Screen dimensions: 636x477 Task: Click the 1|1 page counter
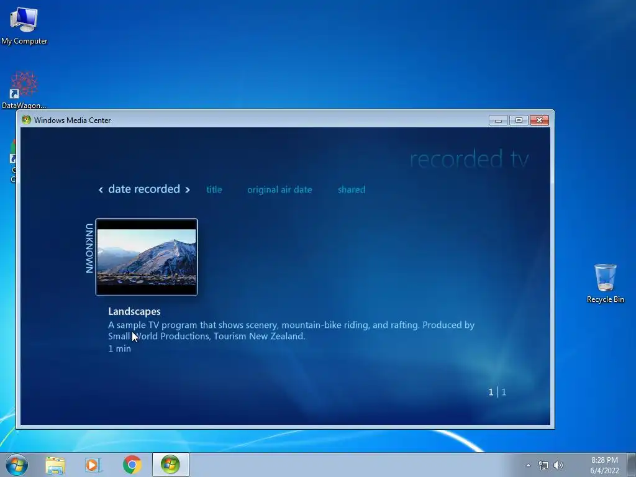click(x=497, y=392)
